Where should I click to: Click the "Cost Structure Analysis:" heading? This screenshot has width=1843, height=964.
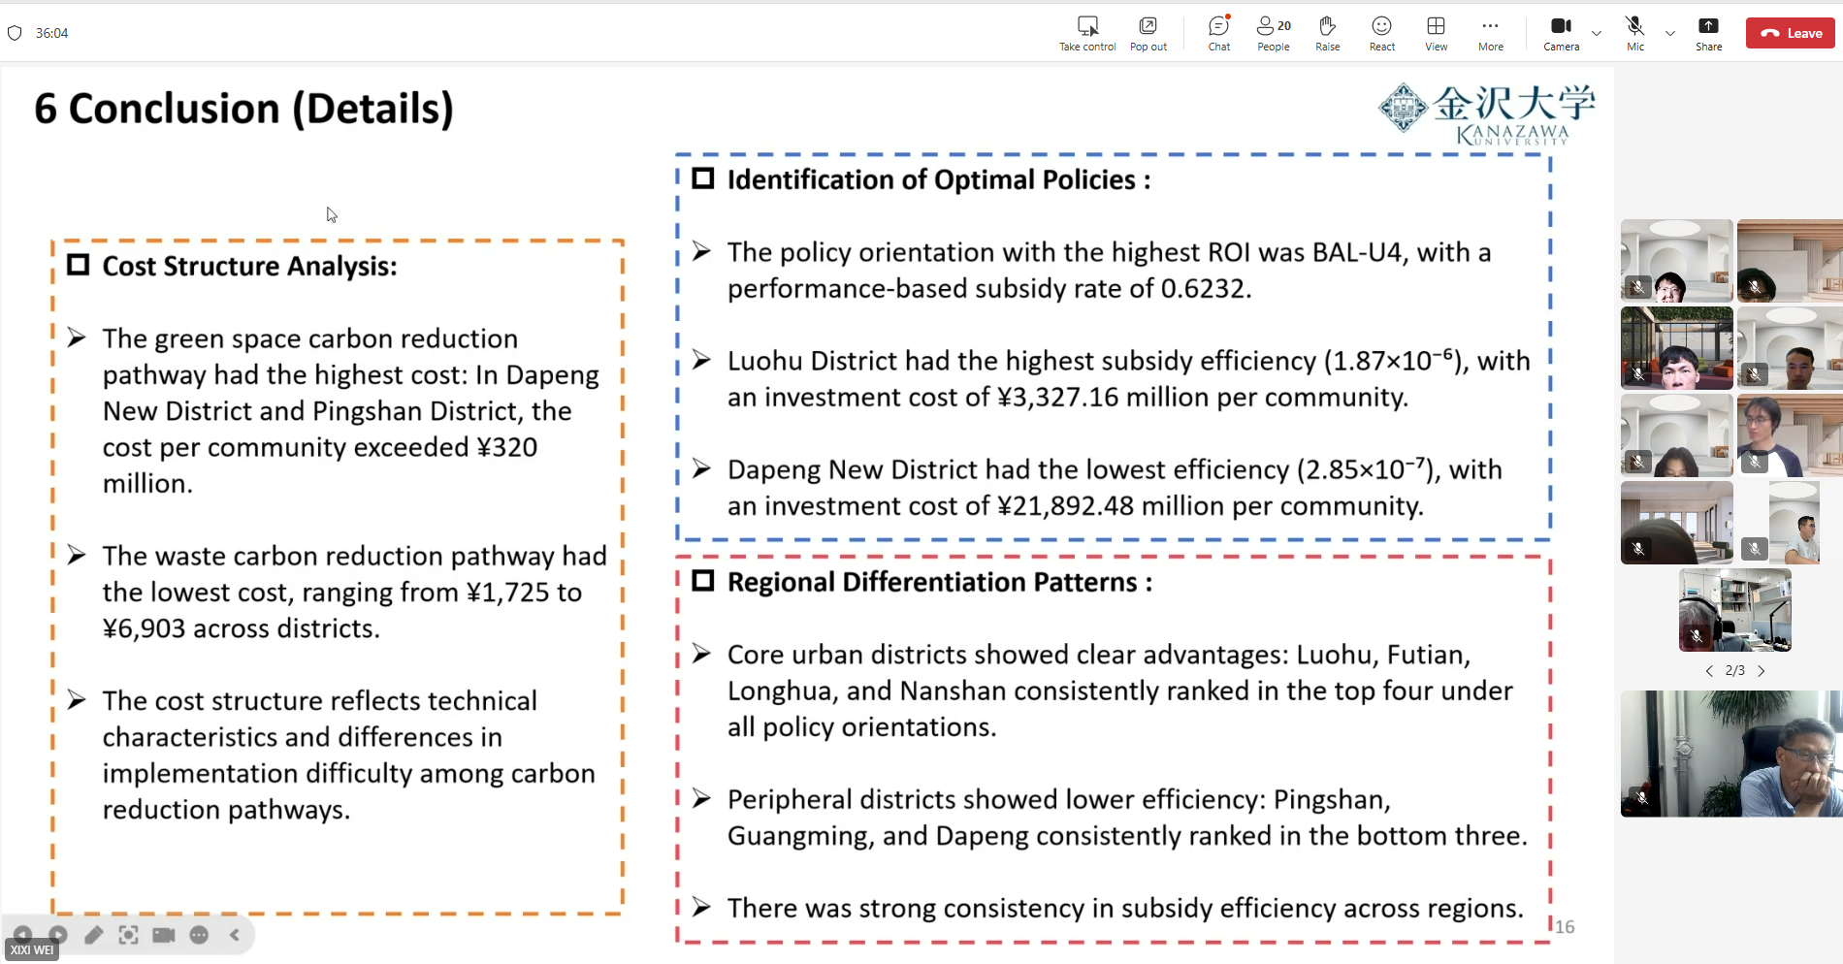tap(250, 266)
